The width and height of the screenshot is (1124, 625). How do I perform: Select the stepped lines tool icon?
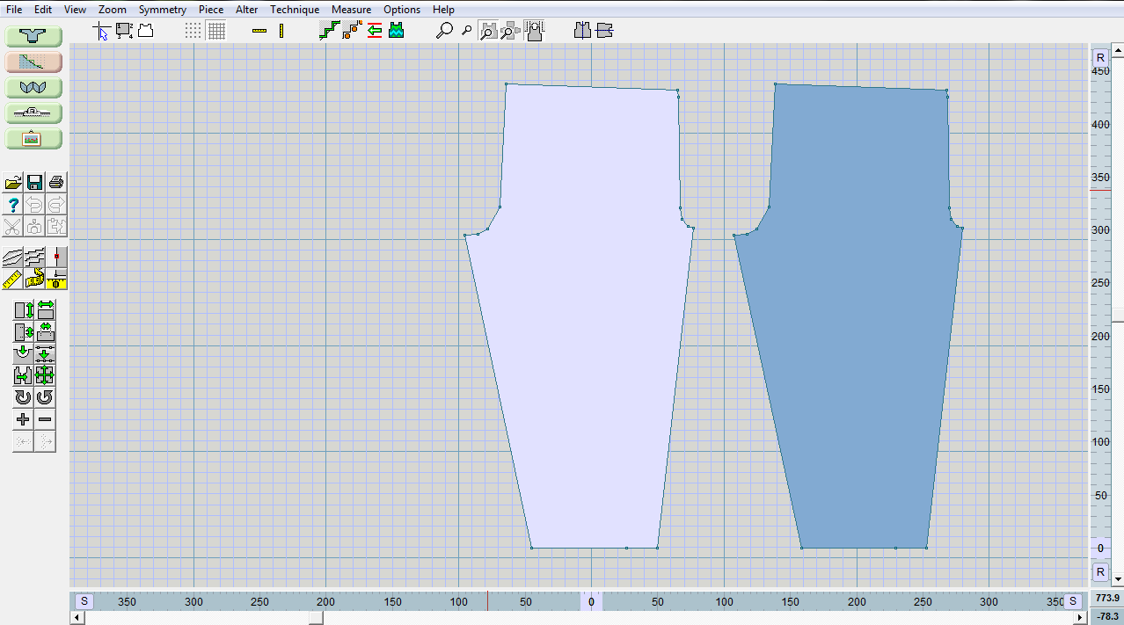(x=35, y=257)
